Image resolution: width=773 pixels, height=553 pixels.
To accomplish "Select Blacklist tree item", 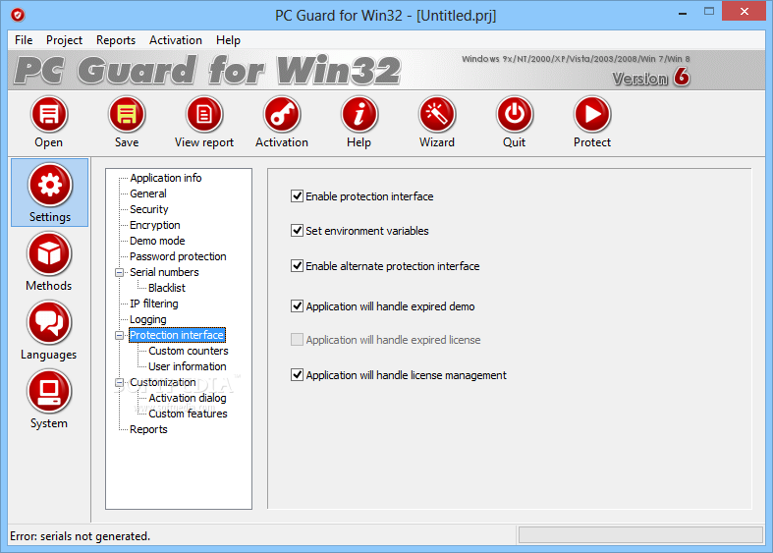I will point(167,289).
